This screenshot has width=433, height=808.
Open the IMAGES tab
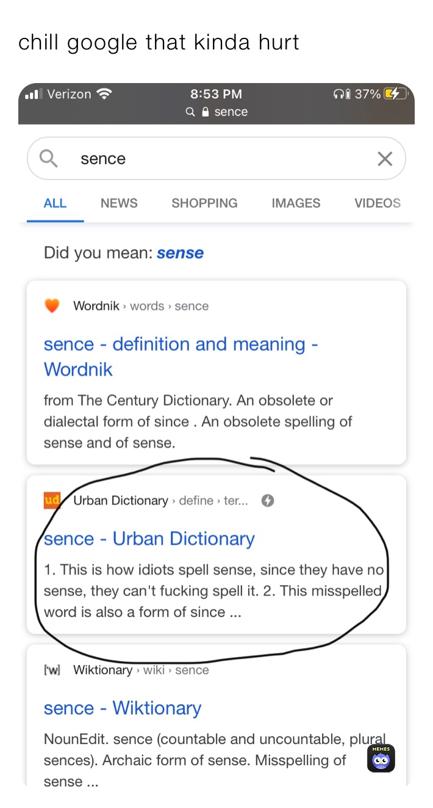tap(296, 203)
